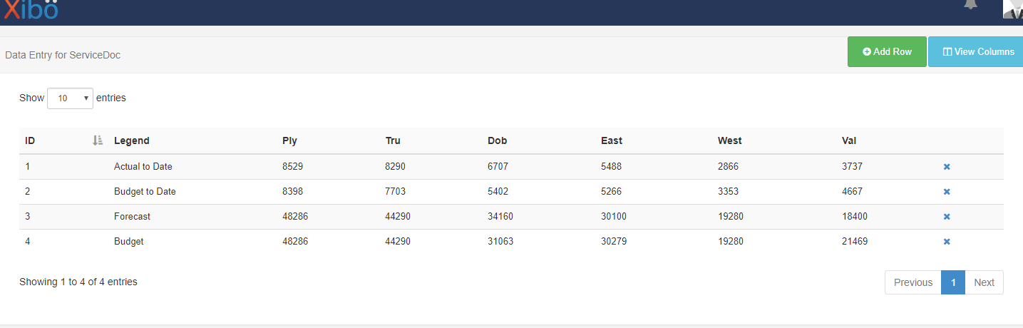Click the West value 3353
This screenshot has height=328, width=1023.
[x=728, y=192]
